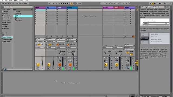Click the TAP tempo button
The height and width of the screenshot is (97, 173).
pos(3,4)
